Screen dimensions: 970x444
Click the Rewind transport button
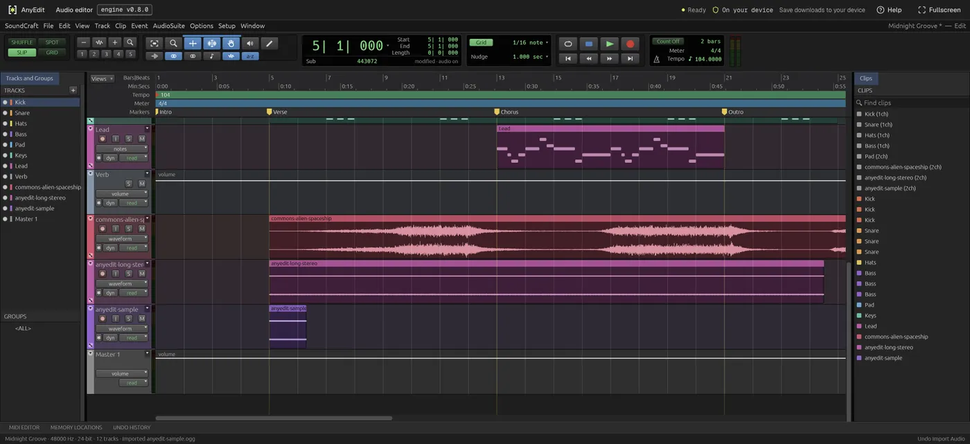(x=589, y=59)
